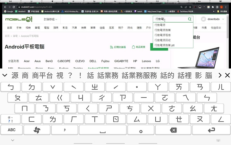The image size is (231, 145).
Task: Open the 手機 navigation tab
Action: click(19, 28)
